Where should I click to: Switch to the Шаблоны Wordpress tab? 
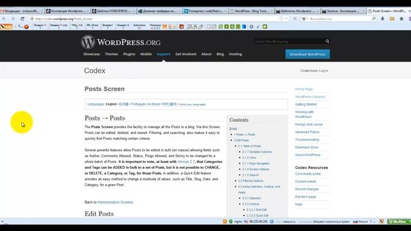(297, 11)
